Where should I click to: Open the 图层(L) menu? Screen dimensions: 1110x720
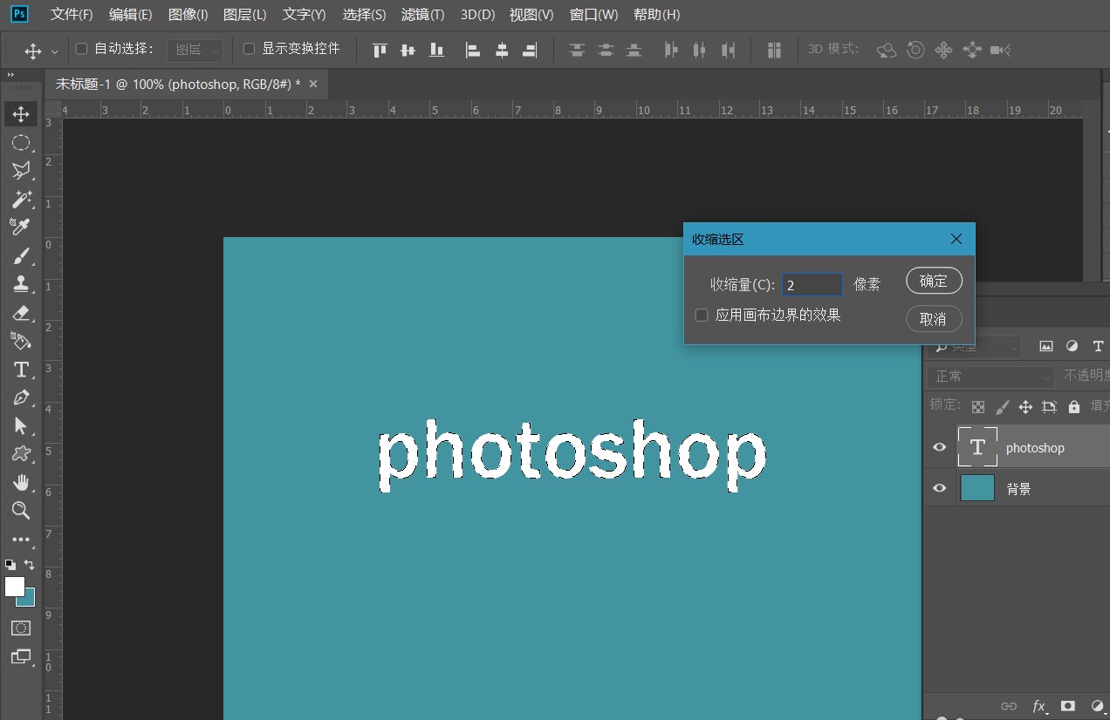(245, 15)
